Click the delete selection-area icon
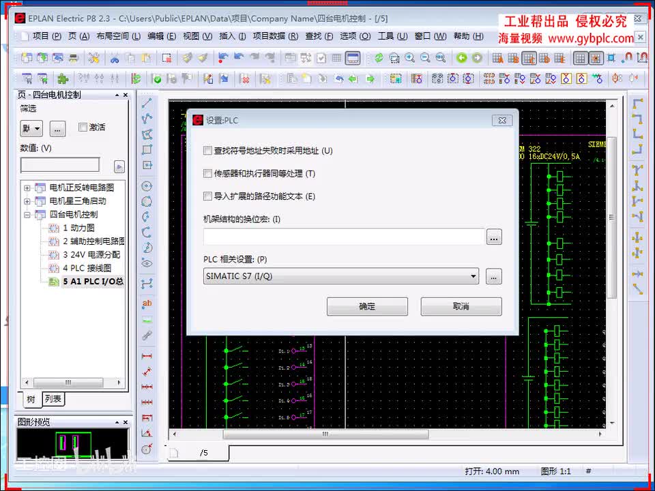This screenshot has height=491, width=655. point(167,58)
